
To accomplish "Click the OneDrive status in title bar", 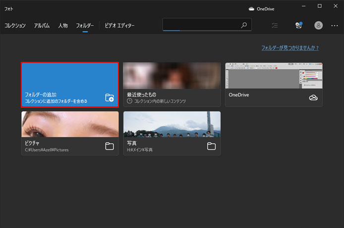I will (261, 9).
